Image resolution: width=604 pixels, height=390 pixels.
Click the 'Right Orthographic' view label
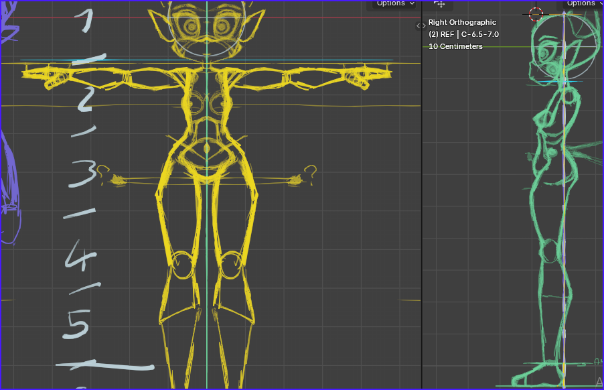(462, 22)
